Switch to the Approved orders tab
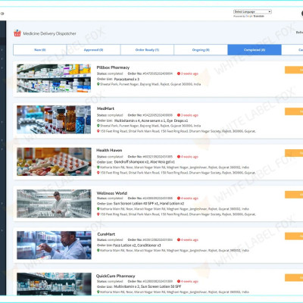The height and width of the screenshot is (303, 303). pyautogui.click(x=93, y=50)
